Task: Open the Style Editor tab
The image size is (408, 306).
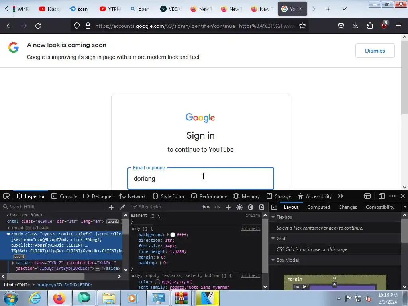Action: (x=169, y=196)
